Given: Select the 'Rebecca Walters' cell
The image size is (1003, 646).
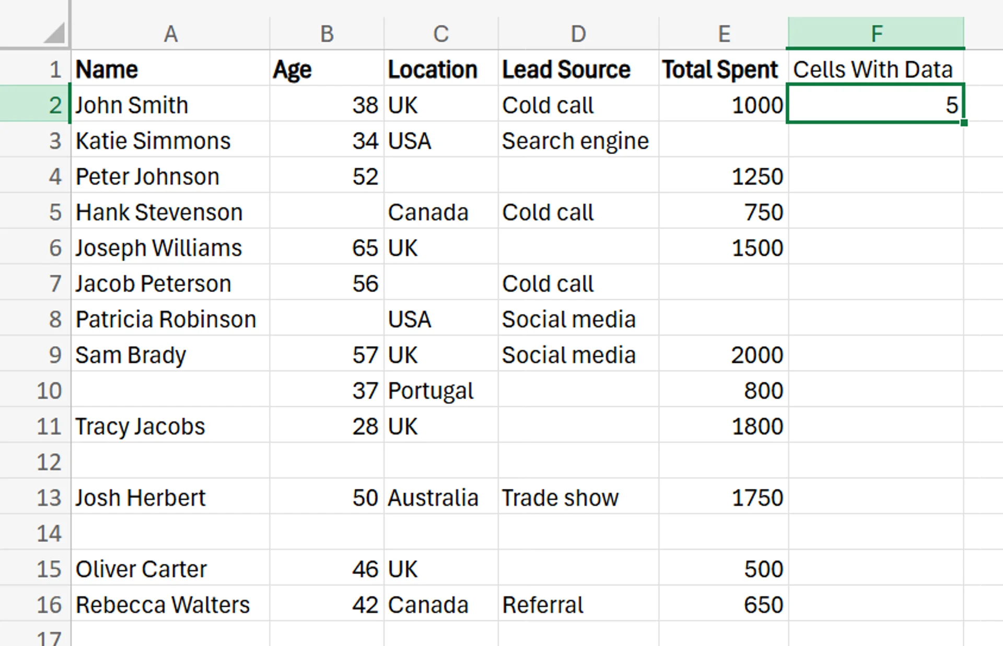Looking at the screenshot, I should click(170, 604).
